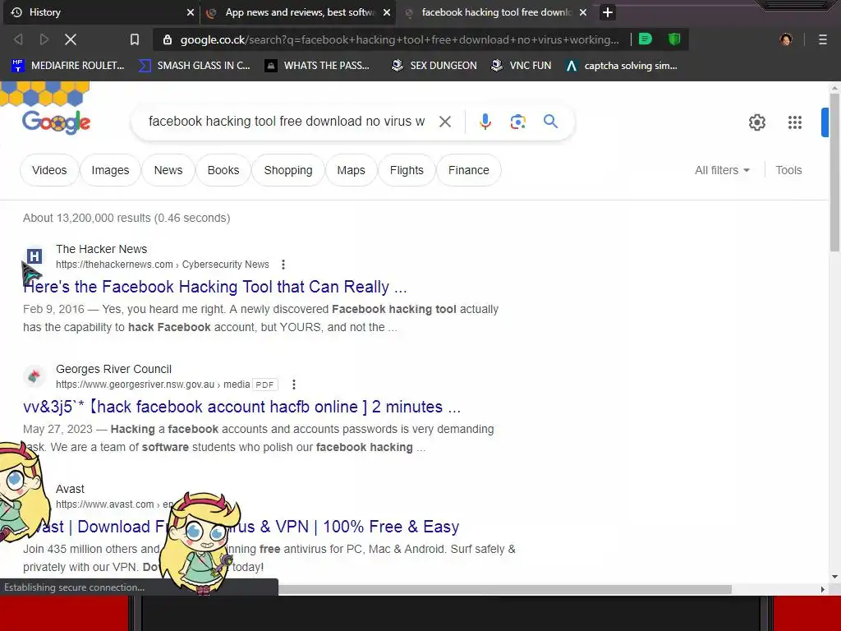Image resolution: width=841 pixels, height=631 pixels.
Task: Click Georges River Council favicon
Action: coord(34,376)
